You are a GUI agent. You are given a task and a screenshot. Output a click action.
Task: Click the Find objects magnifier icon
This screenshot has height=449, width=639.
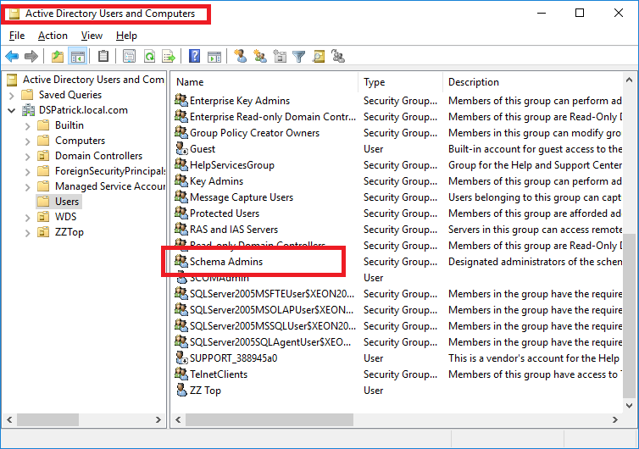319,56
